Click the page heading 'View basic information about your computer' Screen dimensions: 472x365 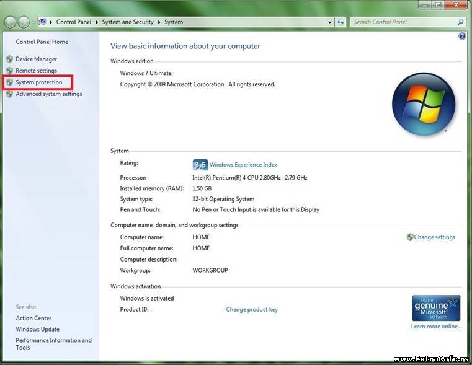coord(185,46)
